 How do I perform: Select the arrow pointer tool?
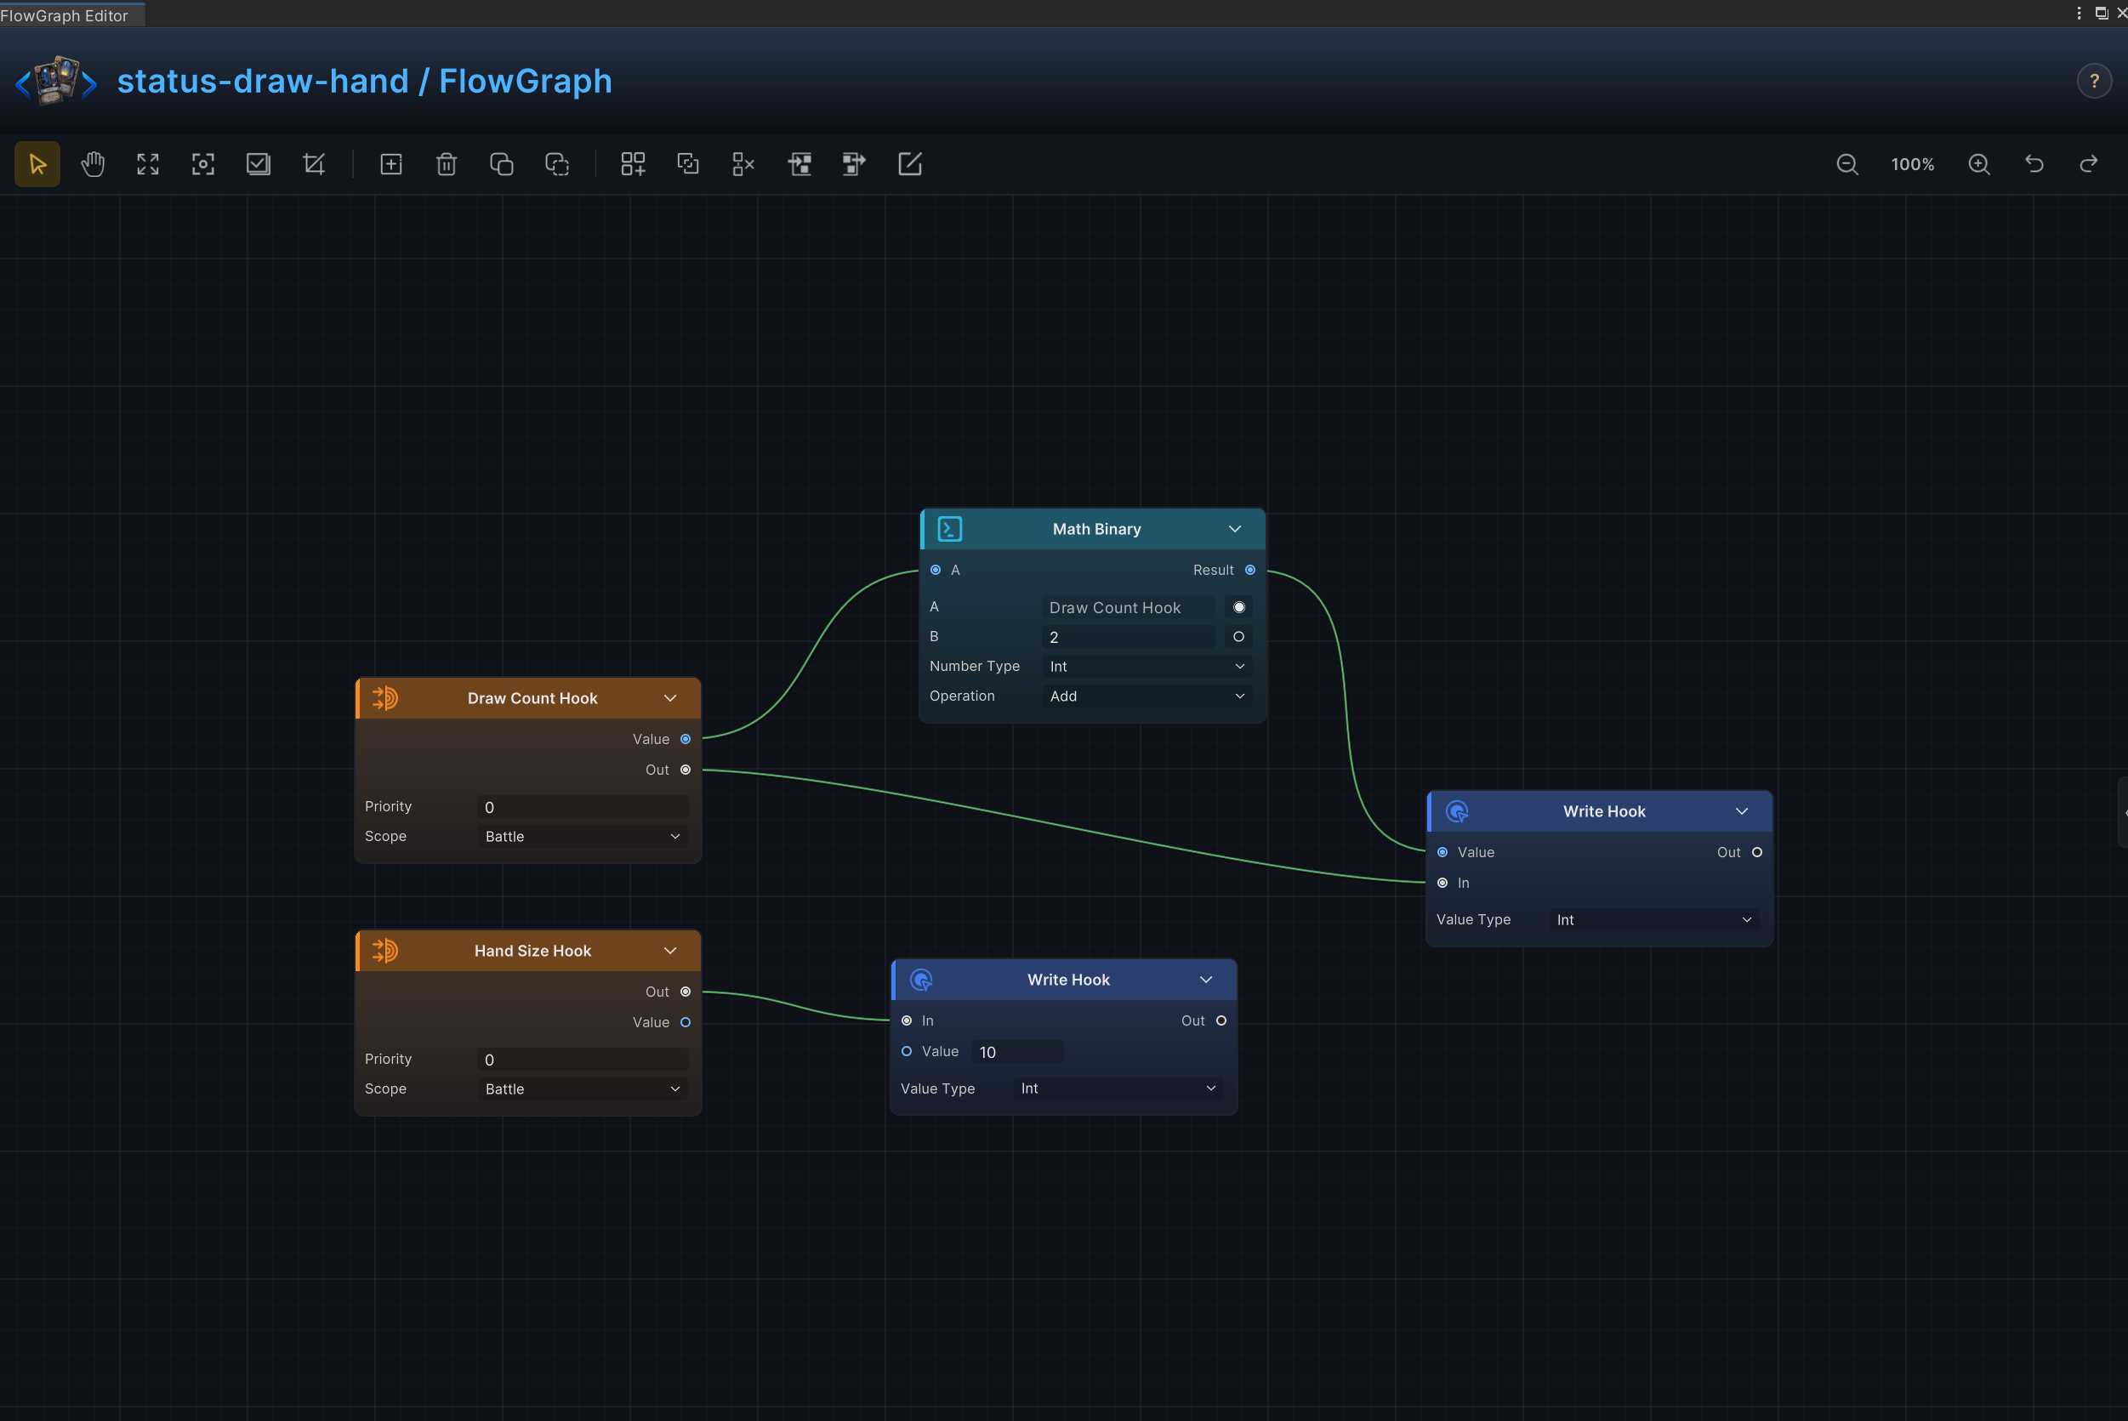tap(37, 164)
